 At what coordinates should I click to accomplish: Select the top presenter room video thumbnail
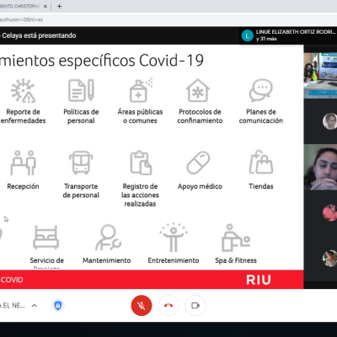320,75
